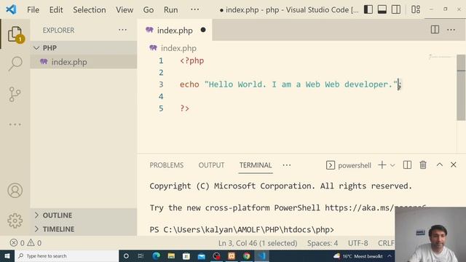The image size is (466, 262).
Task: Open Explorer Views and More Actions
Action: pyautogui.click(x=122, y=30)
